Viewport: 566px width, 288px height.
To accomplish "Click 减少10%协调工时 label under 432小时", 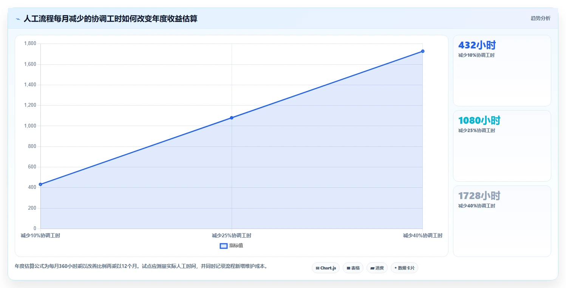I will point(476,55).
